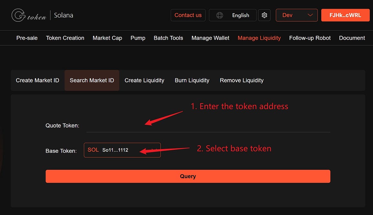373x215 pixels.
Task: Focus the Quote Token address field
Action: 208,126
